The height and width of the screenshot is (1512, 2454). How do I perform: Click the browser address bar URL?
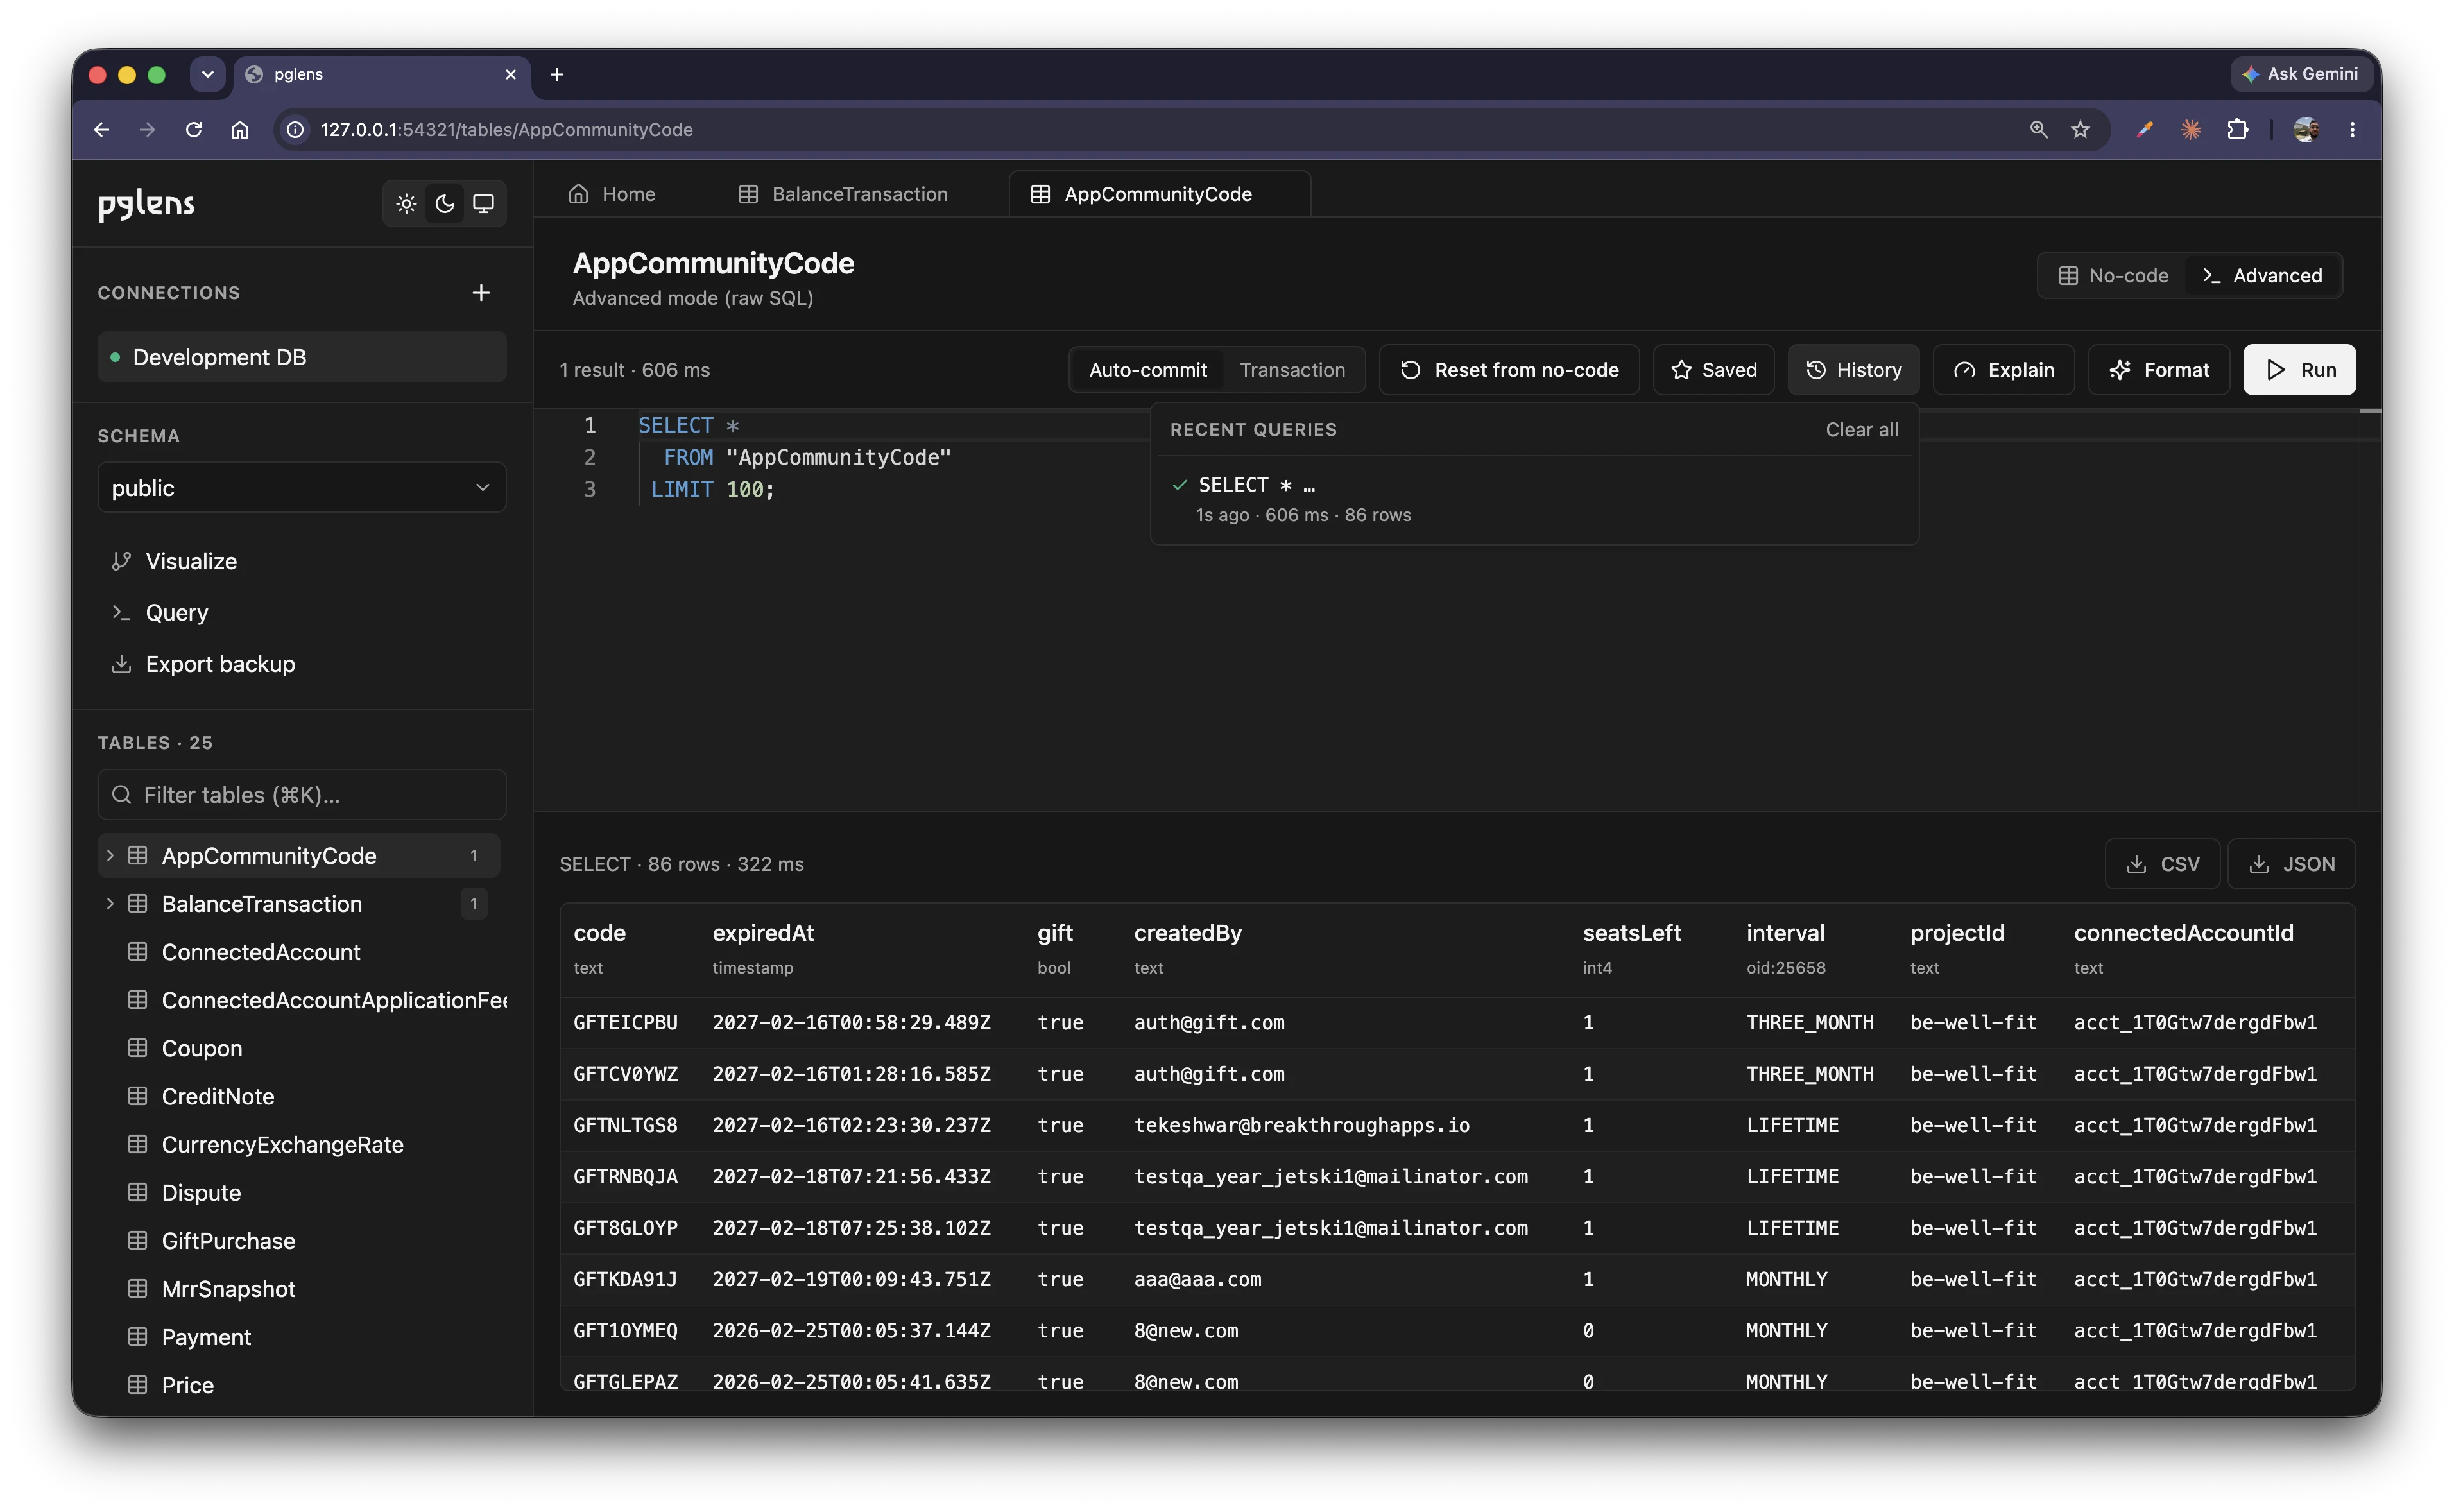click(506, 130)
